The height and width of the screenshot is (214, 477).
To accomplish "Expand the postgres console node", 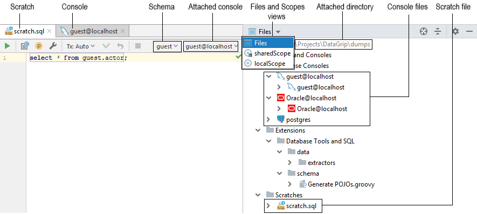I will pyautogui.click(x=268, y=120).
